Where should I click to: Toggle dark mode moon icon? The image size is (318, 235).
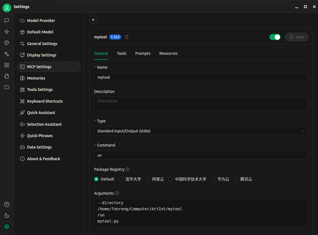[x=7, y=216]
